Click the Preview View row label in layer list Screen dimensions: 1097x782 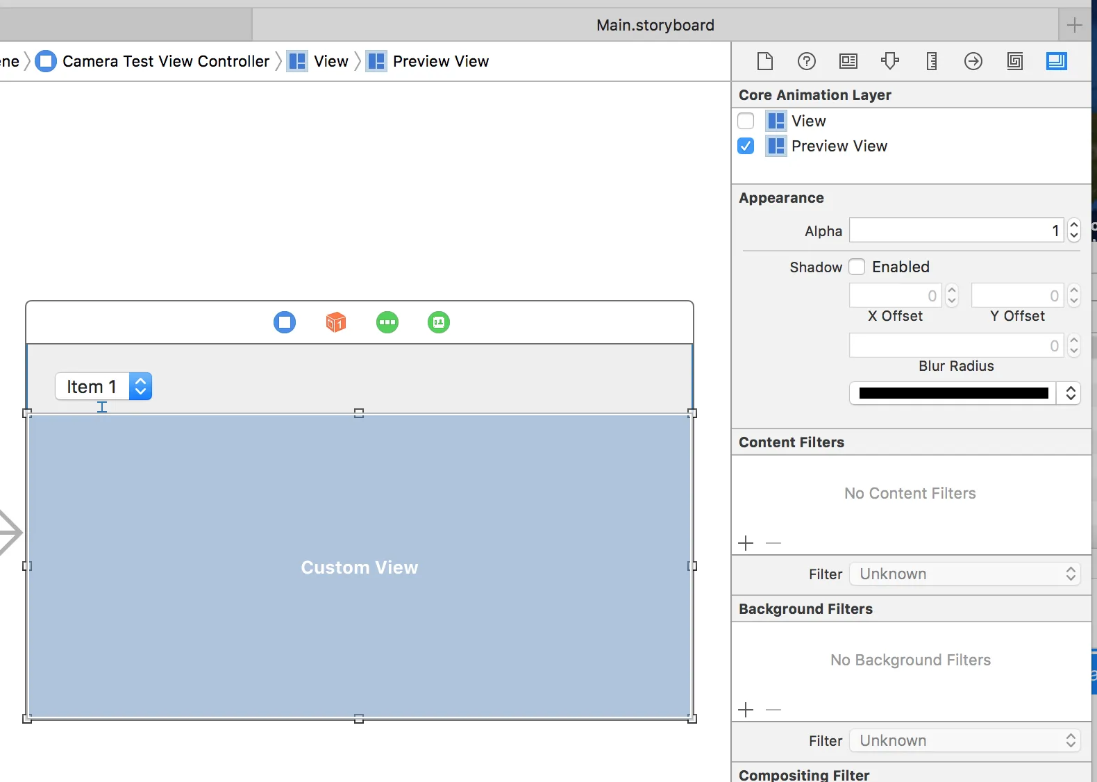(x=839, y=146)
